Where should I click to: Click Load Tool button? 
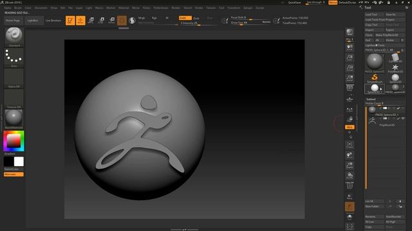[x=375, y=15]
